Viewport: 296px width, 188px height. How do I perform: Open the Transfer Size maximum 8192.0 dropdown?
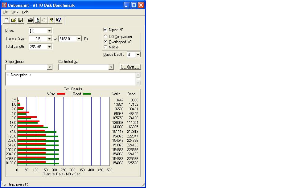79,39
